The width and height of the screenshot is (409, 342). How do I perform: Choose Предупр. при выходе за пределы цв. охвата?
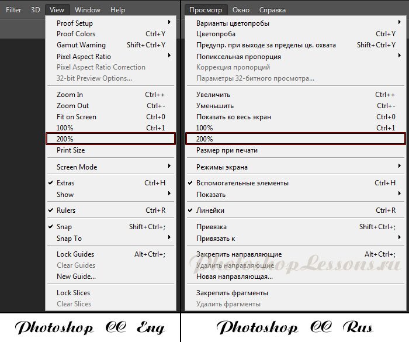point(296,45)
